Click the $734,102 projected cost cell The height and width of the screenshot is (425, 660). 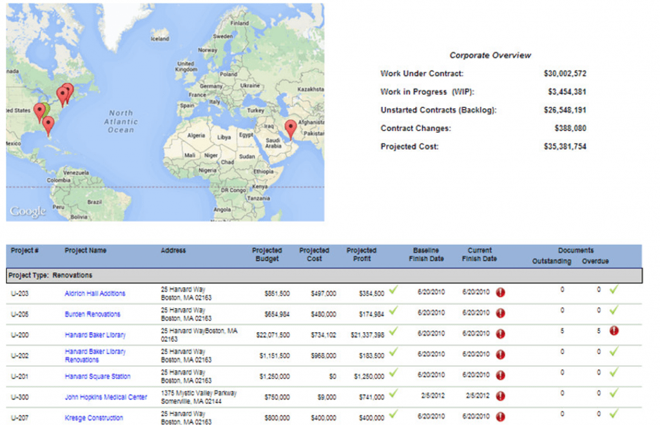324,335
